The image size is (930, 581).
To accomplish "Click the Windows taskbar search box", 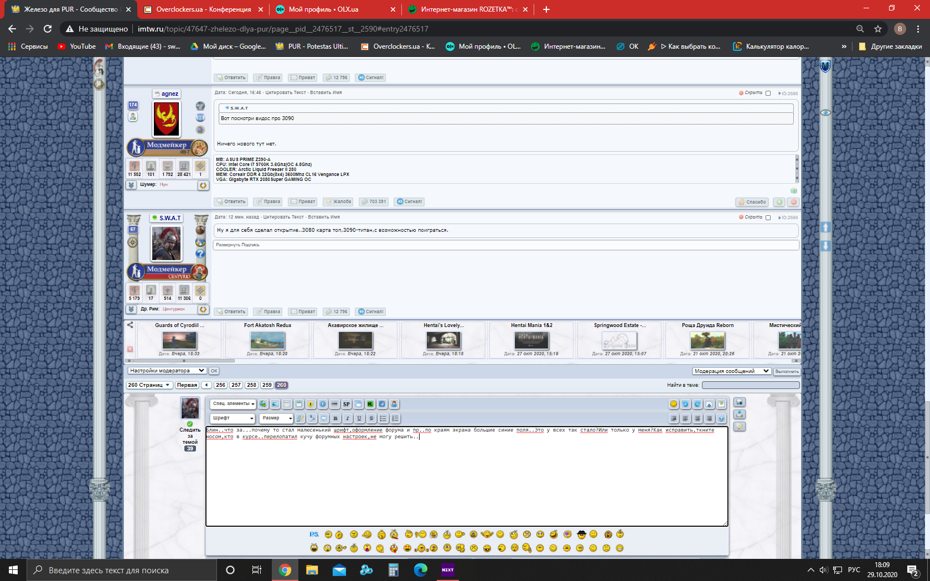I will point(122,570).
